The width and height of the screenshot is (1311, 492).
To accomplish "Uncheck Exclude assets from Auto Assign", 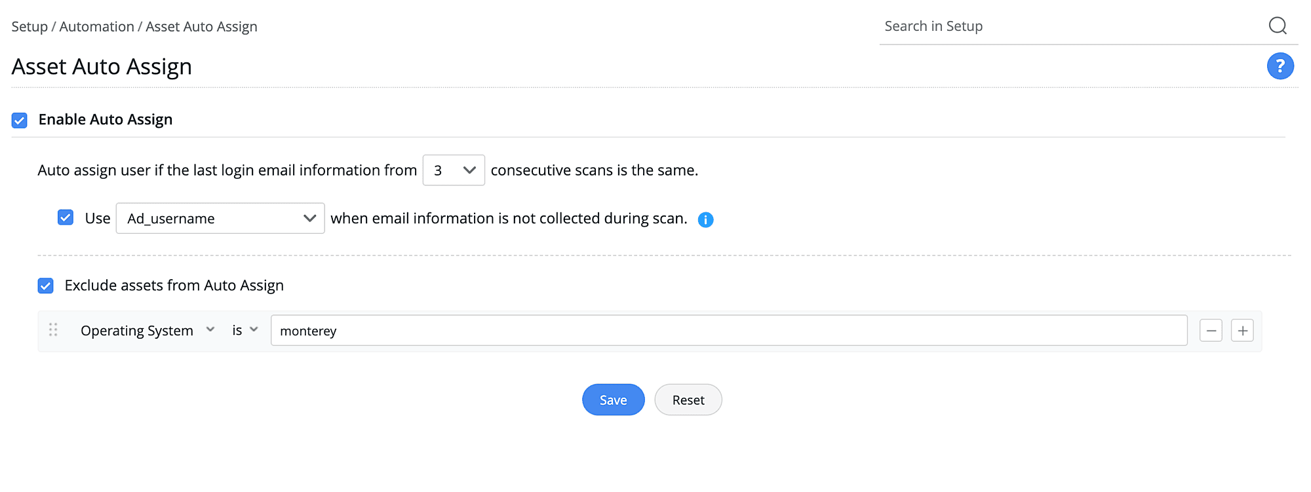I will click(x=46, y=286).
